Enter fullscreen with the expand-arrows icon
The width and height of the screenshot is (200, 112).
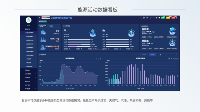click(153, 18)
